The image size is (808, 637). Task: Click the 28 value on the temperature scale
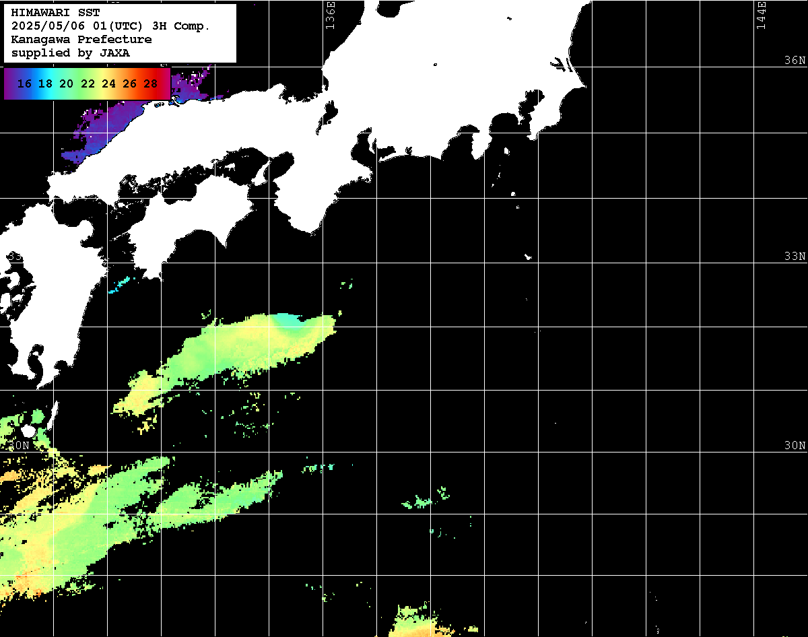point(151,83)
